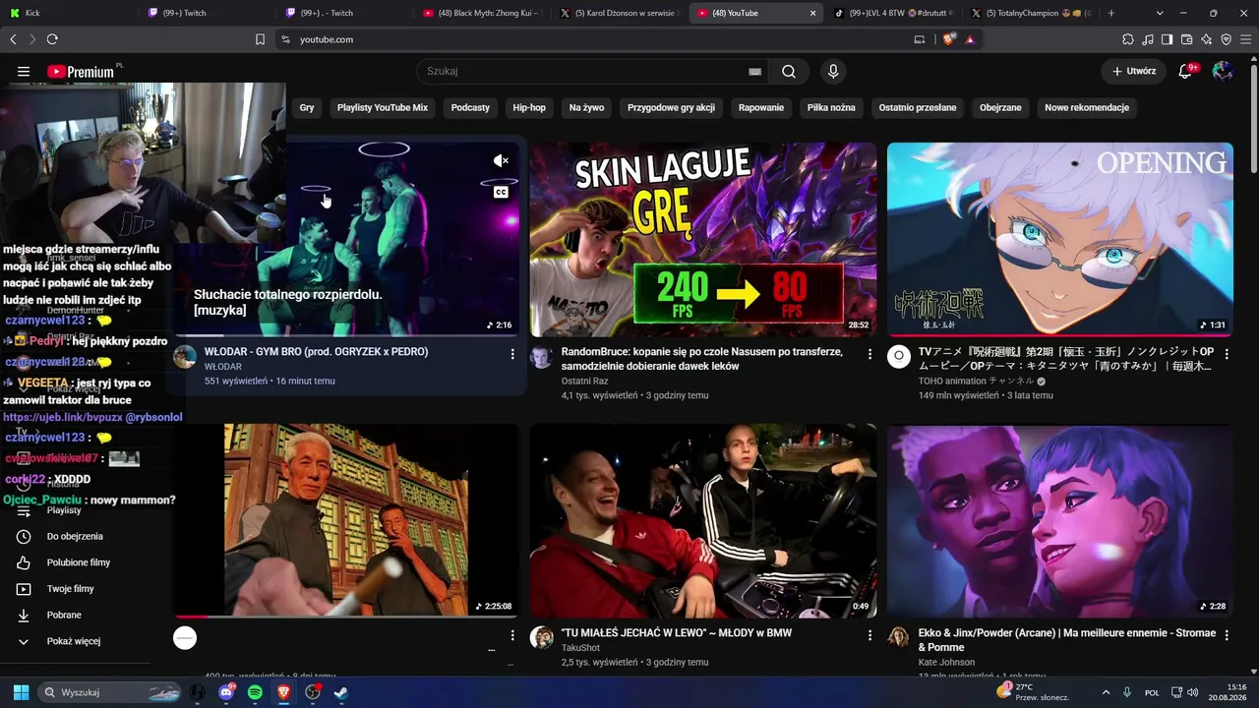The image size is (1259, 708).
Task: Switch to the Kick tab
Action: click(69, 13)
